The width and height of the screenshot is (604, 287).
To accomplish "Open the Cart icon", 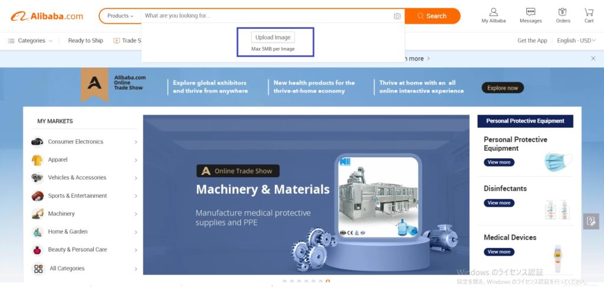I will tap(589, 12).
